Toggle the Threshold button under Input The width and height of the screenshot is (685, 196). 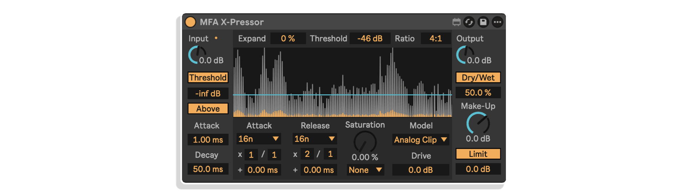click(x=208, y=78)
